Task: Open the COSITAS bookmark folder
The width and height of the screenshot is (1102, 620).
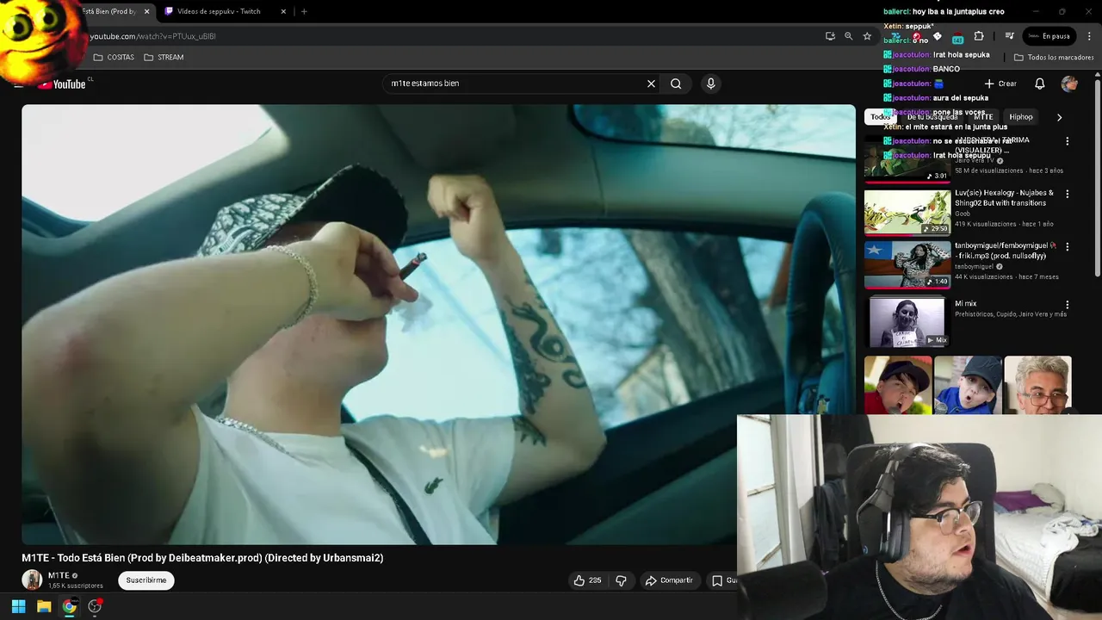Action: tap(114, 58)
